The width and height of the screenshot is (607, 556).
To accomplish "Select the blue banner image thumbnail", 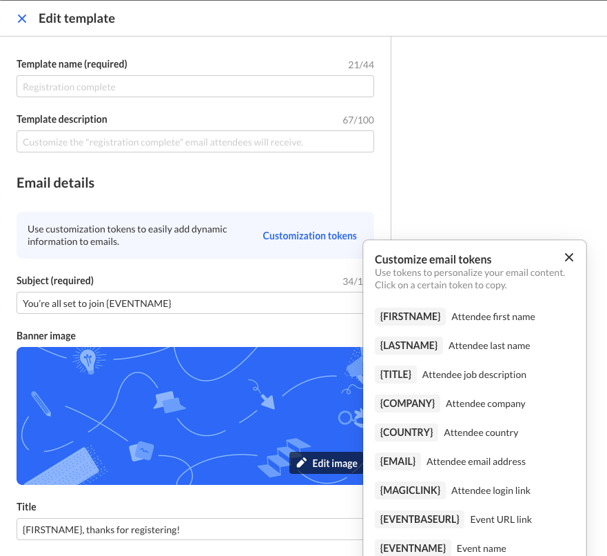I will [189, 416].
